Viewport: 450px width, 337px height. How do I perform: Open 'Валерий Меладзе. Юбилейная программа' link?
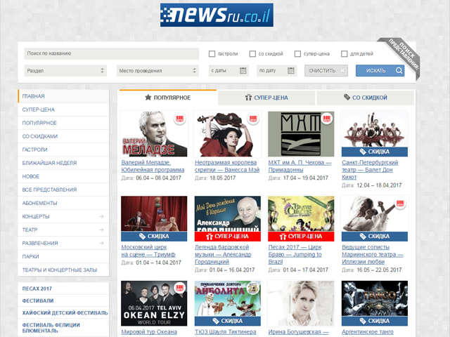(x=153, y=166)
